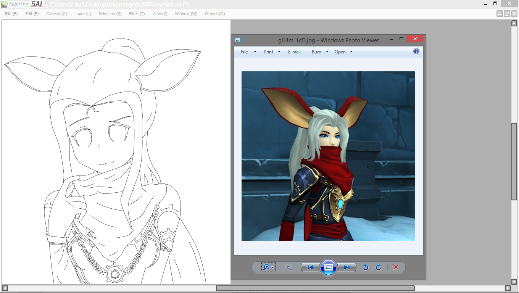Click the zoom magnifier in Photo Viewer
Image resolution: width=519 pixels, height=293 pixels.
click(x=268, y=267)
